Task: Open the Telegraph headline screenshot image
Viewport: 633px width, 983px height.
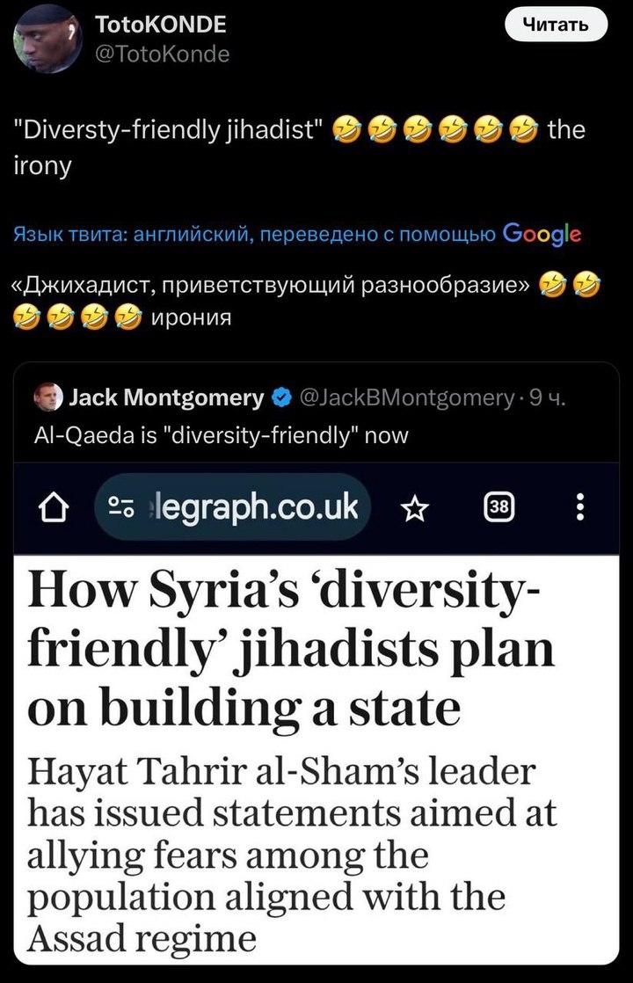Action: 316,713
